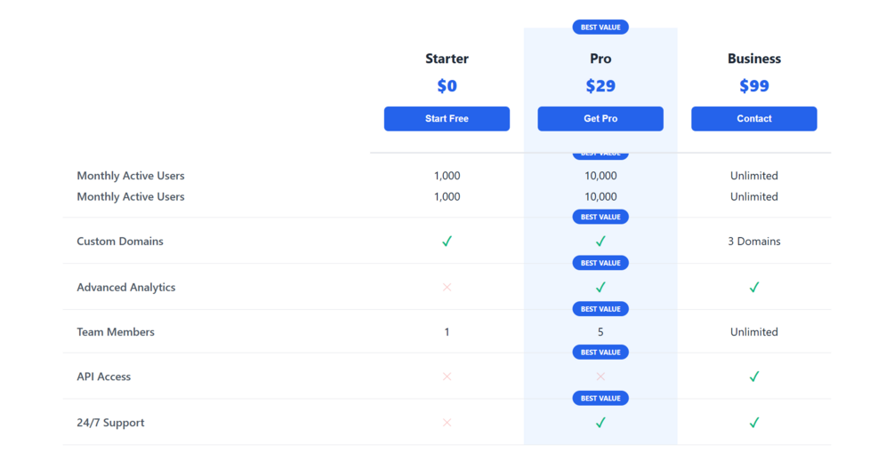
Task: Click the Get Pro button
Action: (x=600, y=119)
